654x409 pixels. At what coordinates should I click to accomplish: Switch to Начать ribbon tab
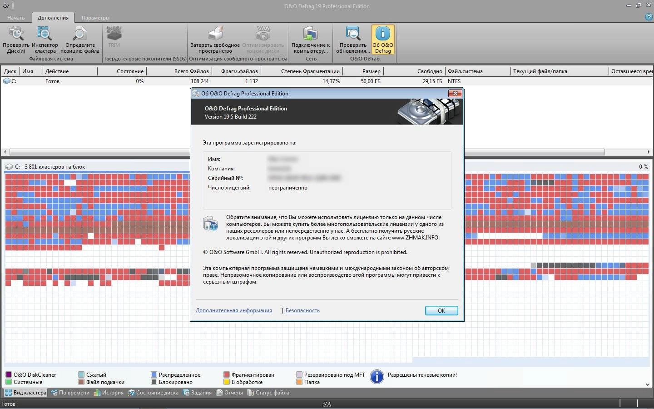[x=16, y=18]
